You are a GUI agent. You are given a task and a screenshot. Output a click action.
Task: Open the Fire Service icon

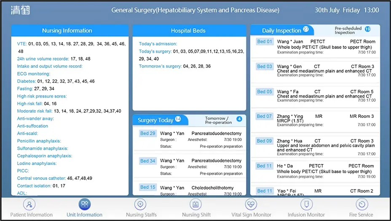pos(361,205)
